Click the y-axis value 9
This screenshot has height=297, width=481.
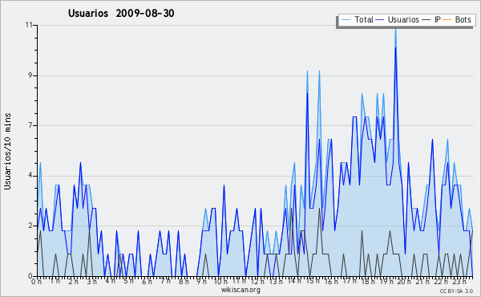pyautogui.click(x=30, y=75)
